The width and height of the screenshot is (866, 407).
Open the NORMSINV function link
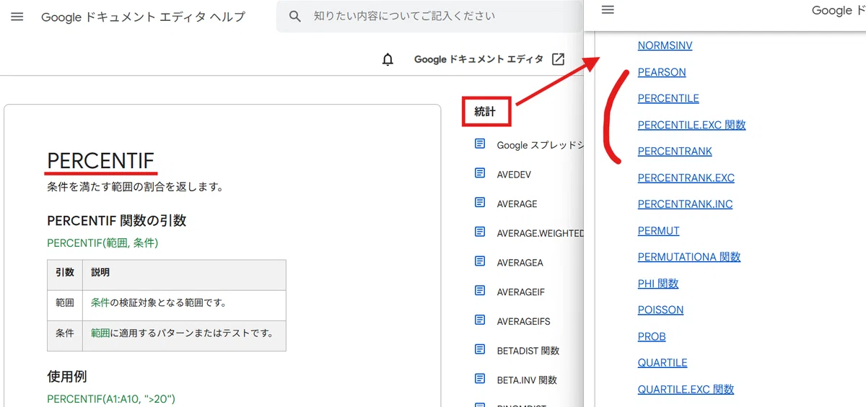[x=665, y=45]
